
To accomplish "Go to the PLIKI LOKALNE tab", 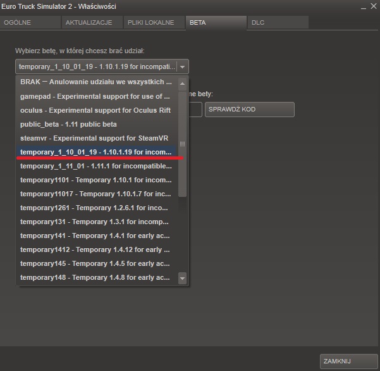I will (154, 23).
